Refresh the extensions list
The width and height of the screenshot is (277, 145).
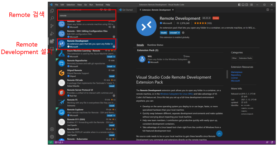pos(105,10)
